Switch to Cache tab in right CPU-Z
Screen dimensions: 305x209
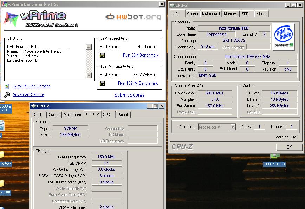point(192,14)
